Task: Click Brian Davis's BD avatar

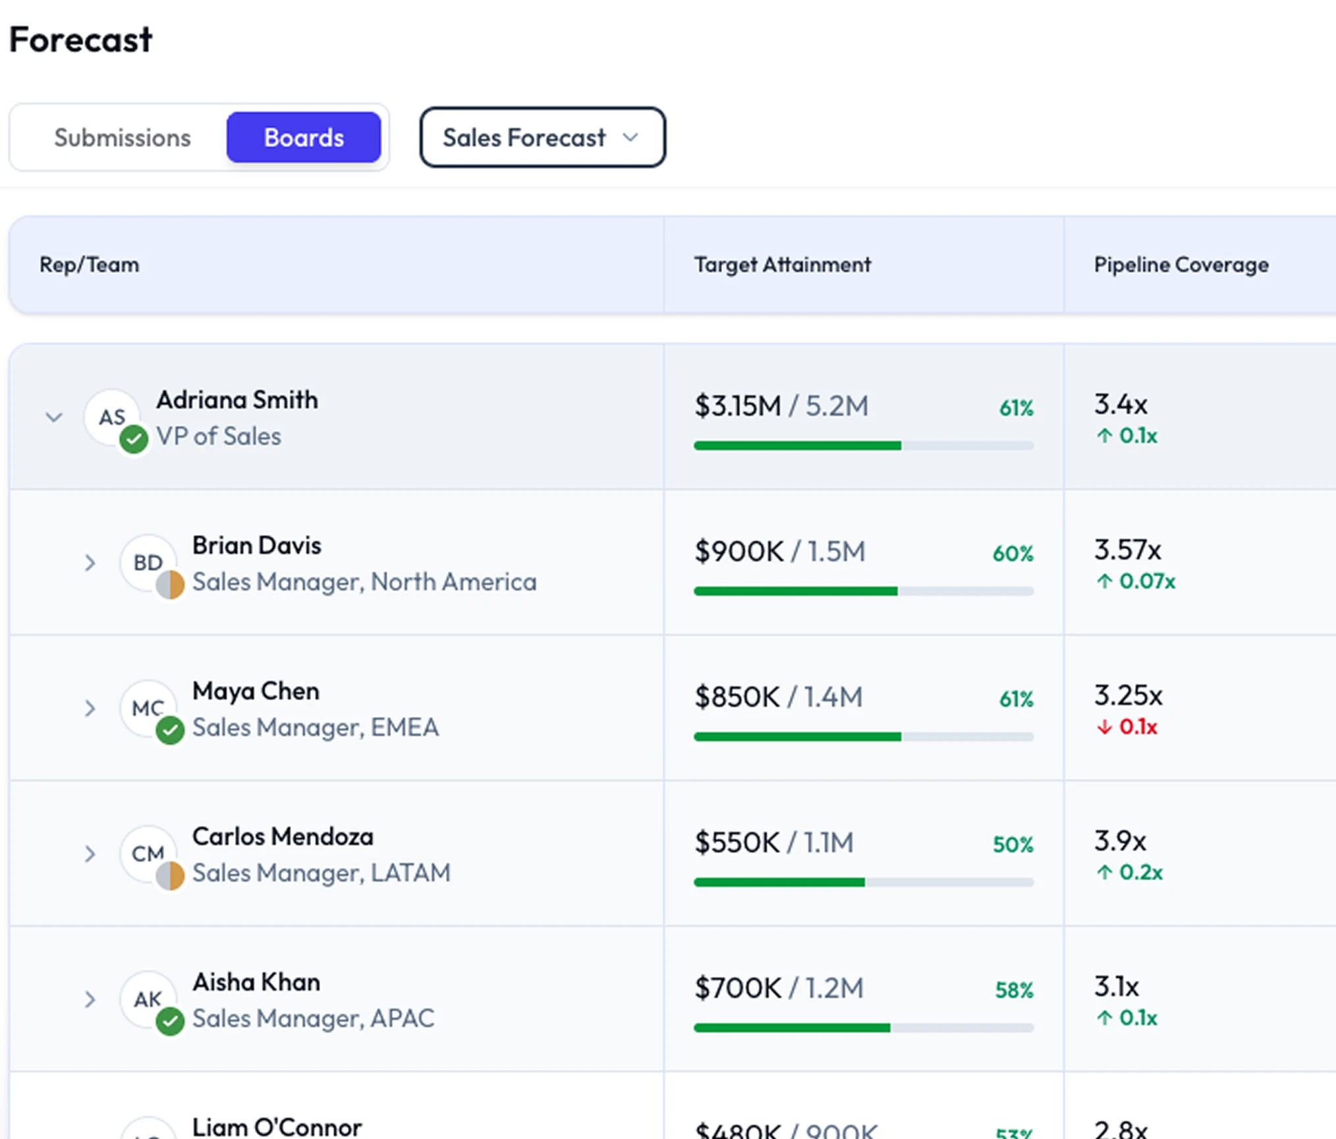Action: tap(148, 562)
